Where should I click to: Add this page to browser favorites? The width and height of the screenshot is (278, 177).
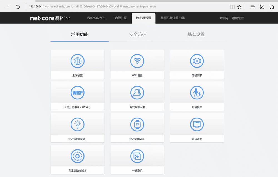(x=239, y=7)
